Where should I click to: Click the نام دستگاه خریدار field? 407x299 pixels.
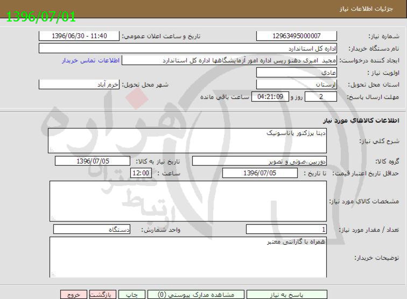coord(188,48)
